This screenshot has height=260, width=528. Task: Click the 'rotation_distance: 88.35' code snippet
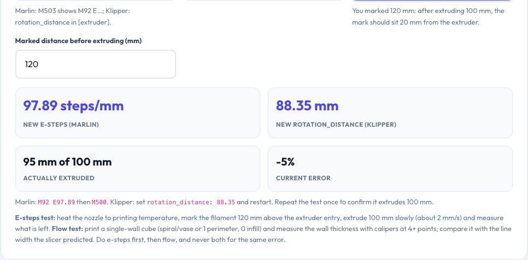pos(191,202)
